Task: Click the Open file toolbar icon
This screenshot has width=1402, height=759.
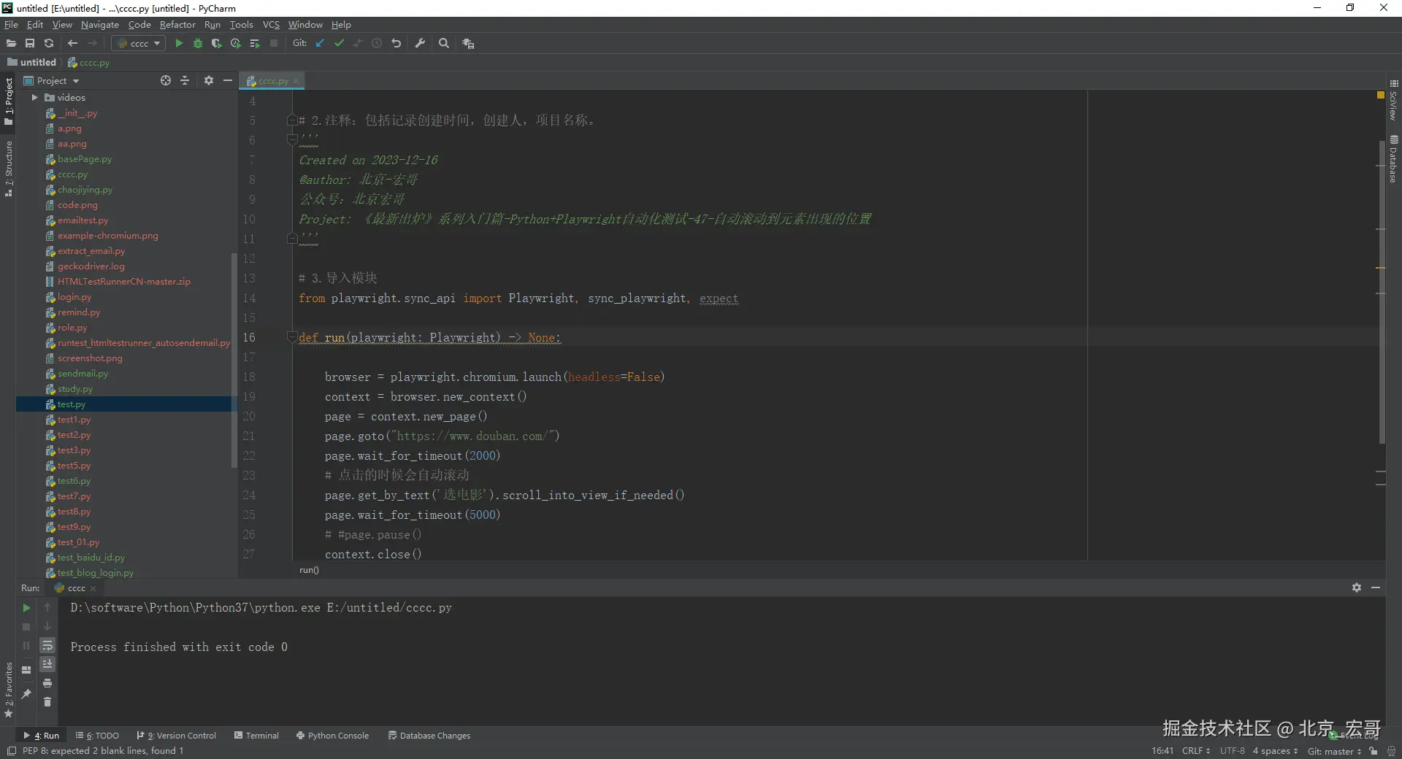Action: pos(11,44)
